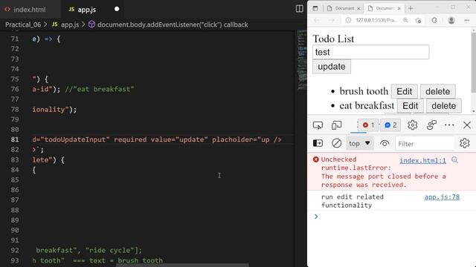Open browser profile avatar

451,20
